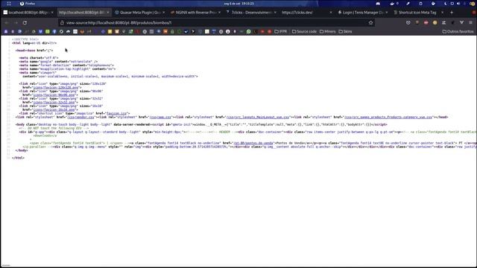Screen dimensions: 477x268
Task: Go forward with the forward arrow
Action: click(x=16, y=23)
